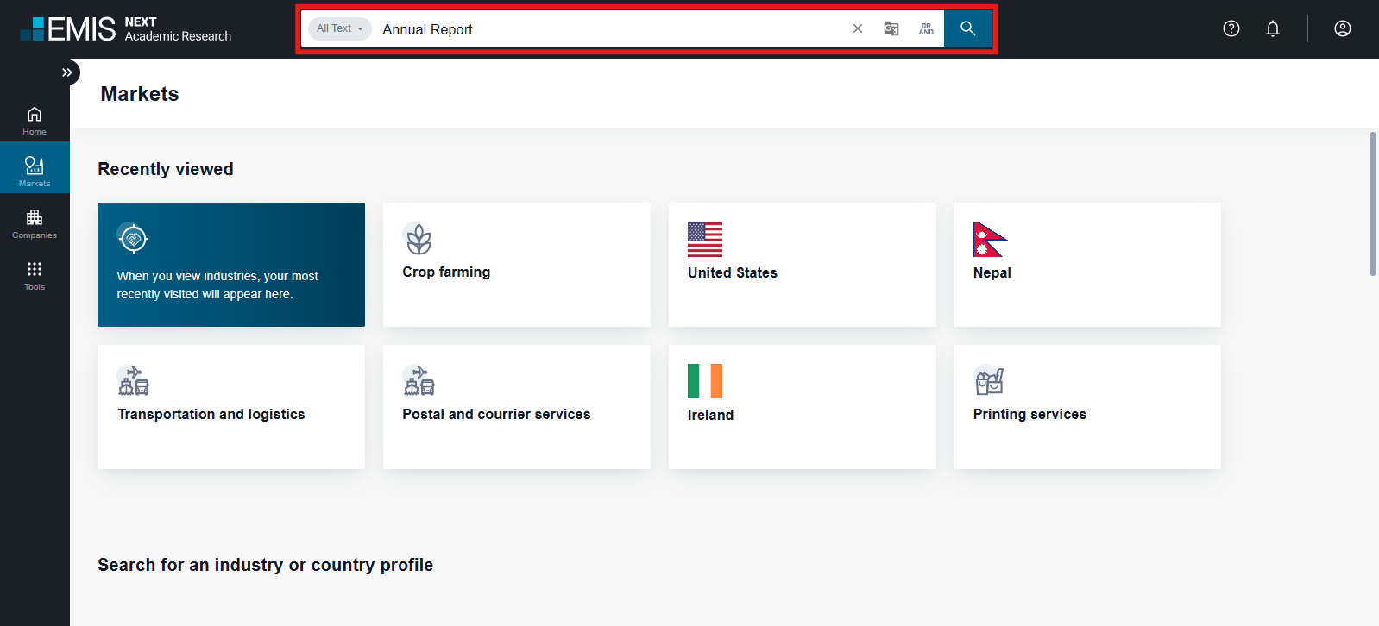Go to Home in sidebar
This screenshot has height=626, width=1379.
[35, 121]
